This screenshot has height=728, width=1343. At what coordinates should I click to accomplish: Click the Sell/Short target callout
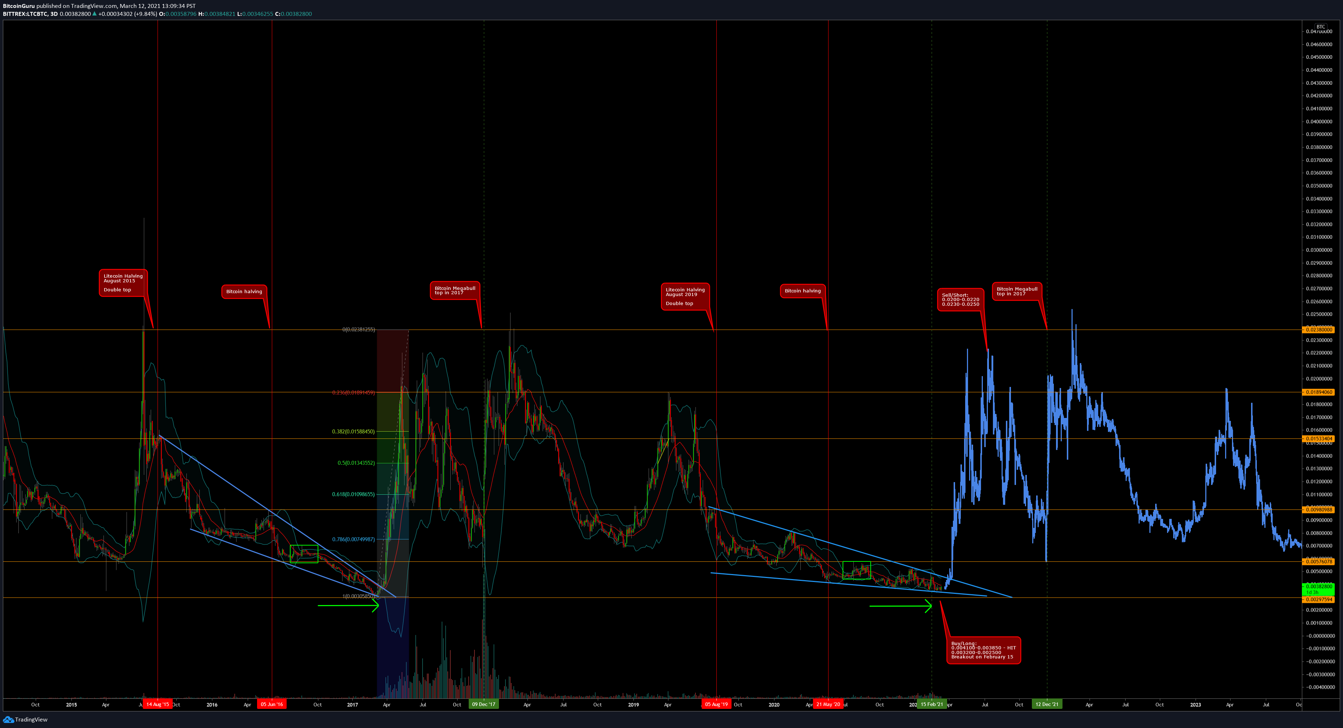(960, 299)
